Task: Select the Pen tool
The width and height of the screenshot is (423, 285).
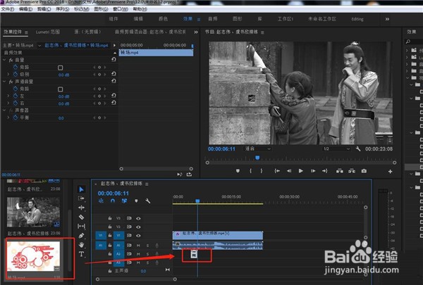Action: 81,236
